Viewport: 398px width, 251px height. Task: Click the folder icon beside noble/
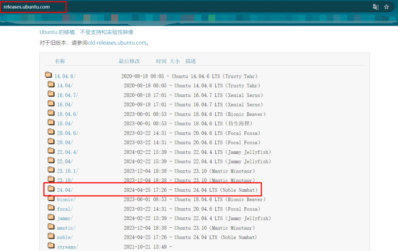tap(51, 236)
